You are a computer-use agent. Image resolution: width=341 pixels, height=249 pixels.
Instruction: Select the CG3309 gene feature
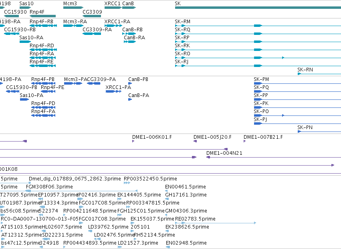coord(92,16)
